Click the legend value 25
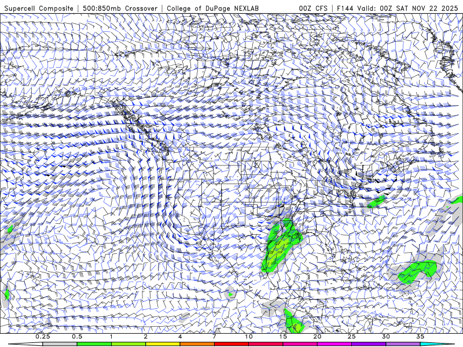The height and width of the screenshot is (347, 463). pos(352,337)
